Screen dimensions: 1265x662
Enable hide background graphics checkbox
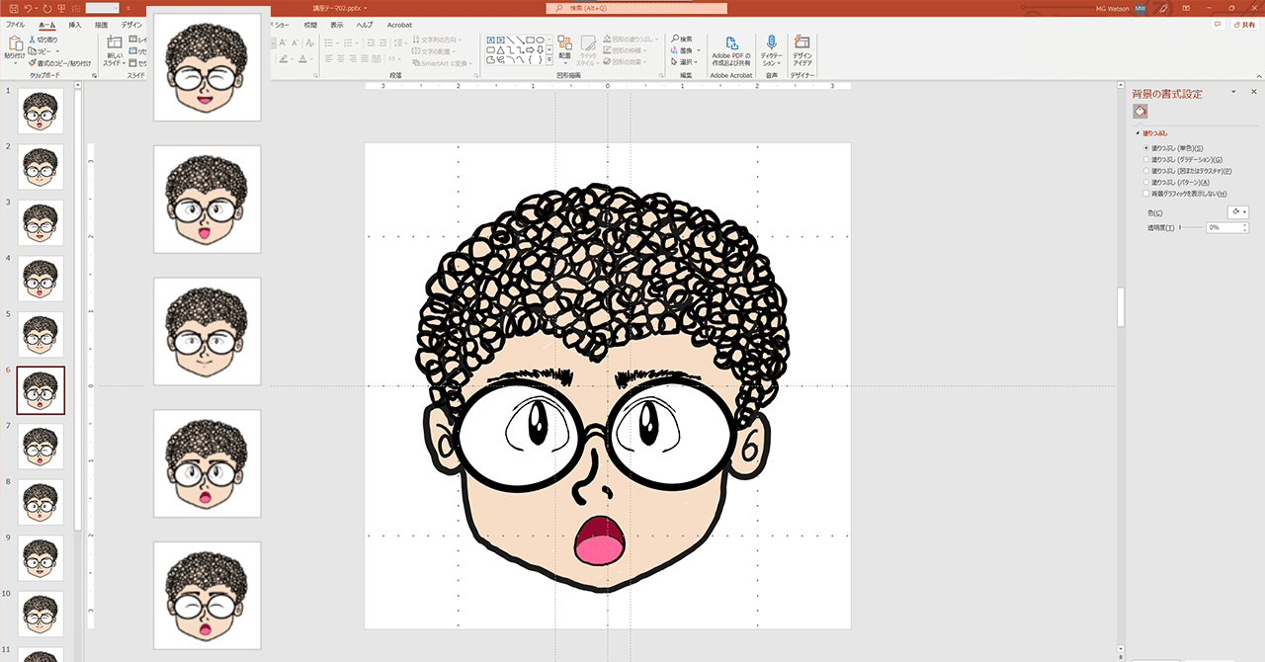coord(1145,194)
